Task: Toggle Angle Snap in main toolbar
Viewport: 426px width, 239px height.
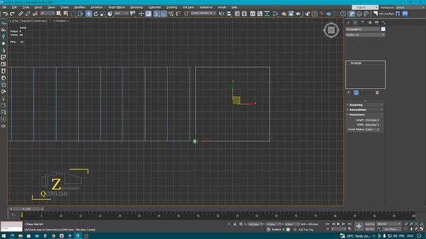Action: tap(163, 13)
